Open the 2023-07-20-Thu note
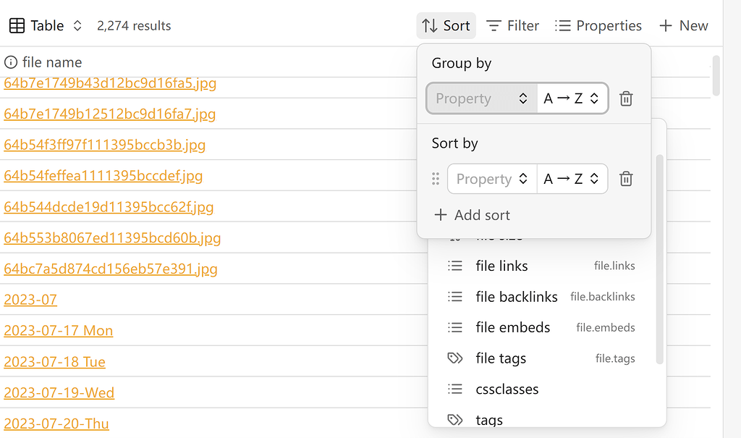741x438 pixels. click(x=56, y=424)
